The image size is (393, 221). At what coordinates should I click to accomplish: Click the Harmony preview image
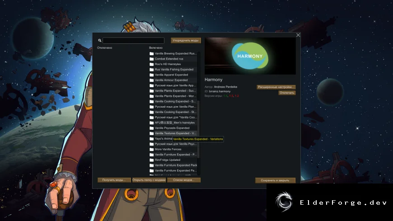pos(250,56)
